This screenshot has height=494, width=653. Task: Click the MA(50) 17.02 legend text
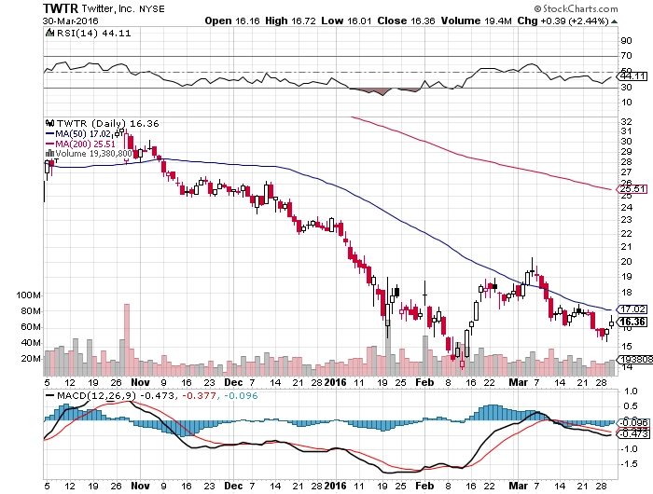[x=83, y=134]
